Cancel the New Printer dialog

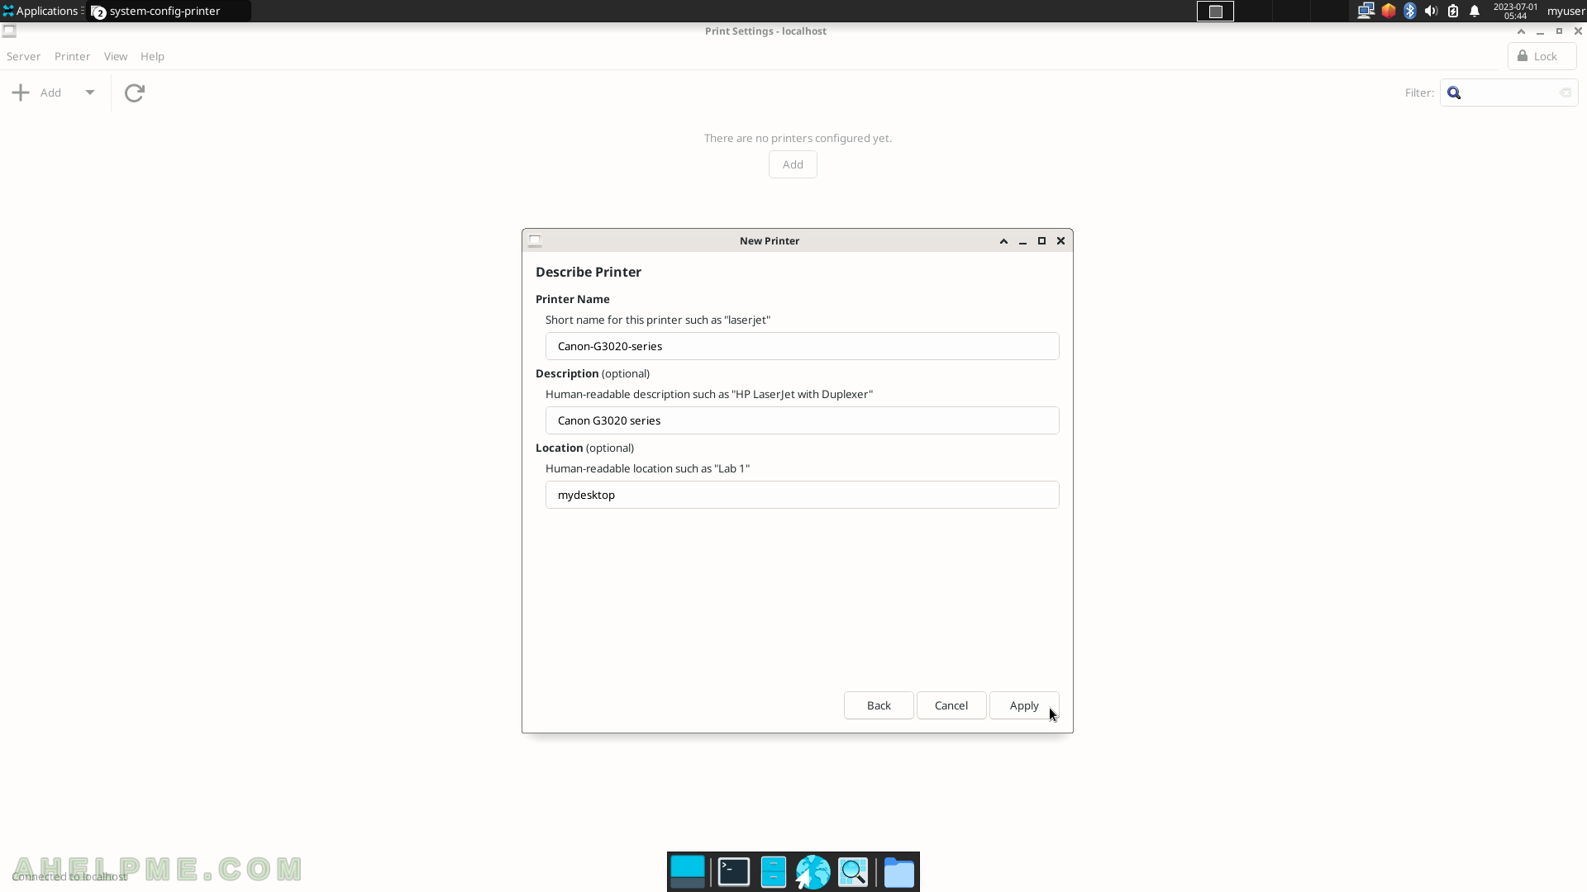[951, 705]
